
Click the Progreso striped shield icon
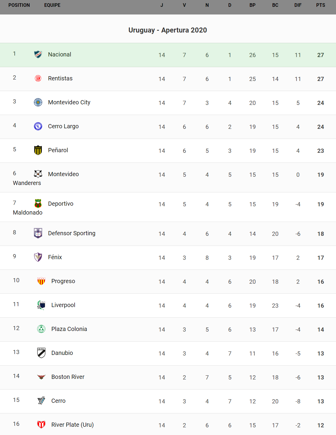click(x=41, y=281)
